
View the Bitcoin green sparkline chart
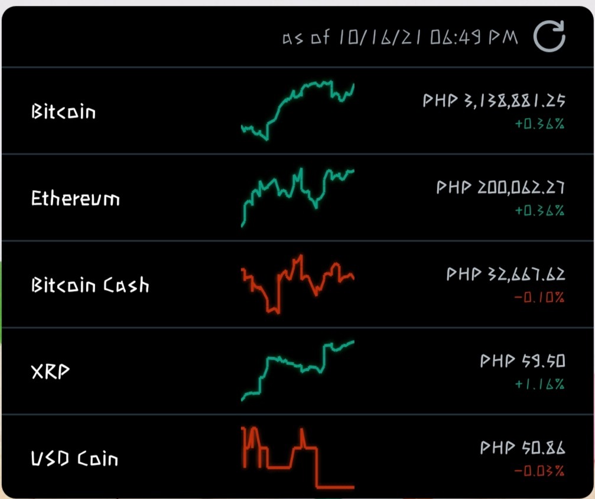point(298,110)
